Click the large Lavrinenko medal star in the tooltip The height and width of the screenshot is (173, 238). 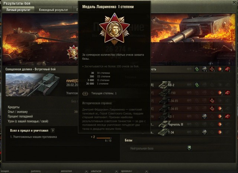coord(114,29)
